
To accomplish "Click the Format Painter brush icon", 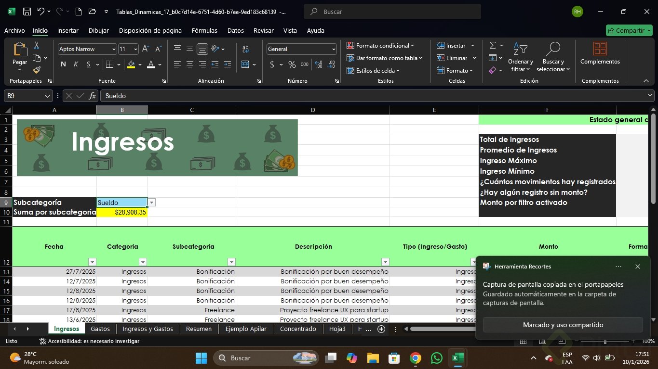I will point(37,70).
